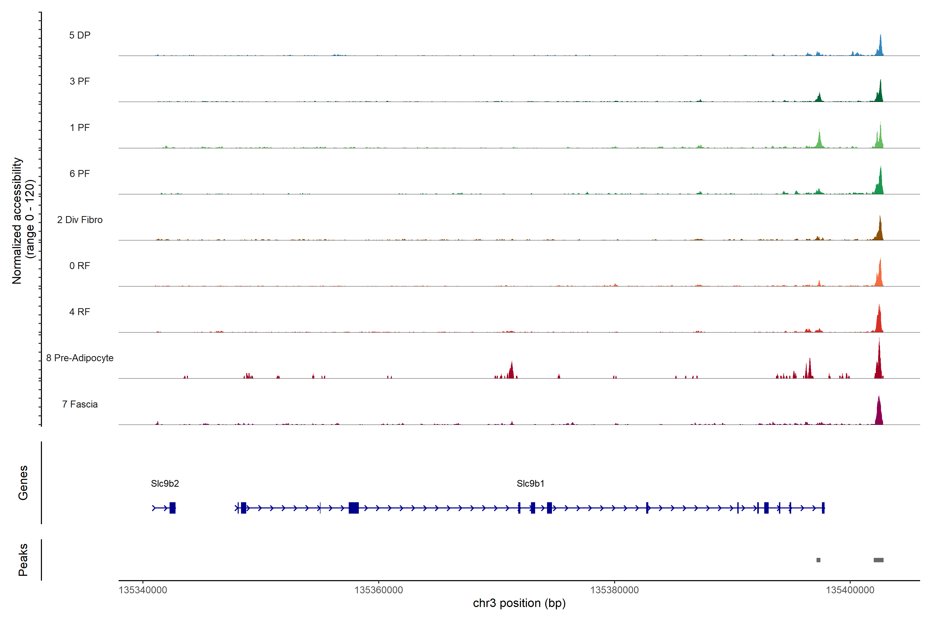Click the Slc9b2 exon block
Screen dimensions: 932x621
click(172, 508)
